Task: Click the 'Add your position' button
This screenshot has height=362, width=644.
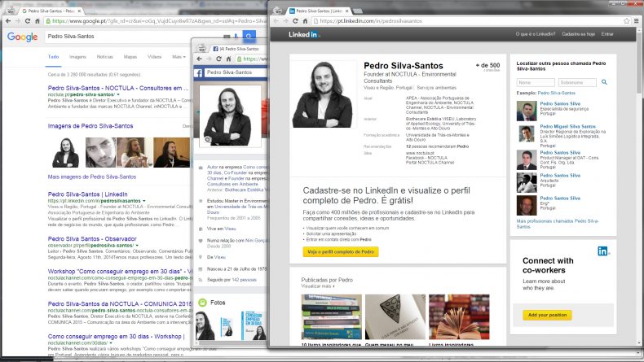Action: pyautogui.click(x=547, y=315)
